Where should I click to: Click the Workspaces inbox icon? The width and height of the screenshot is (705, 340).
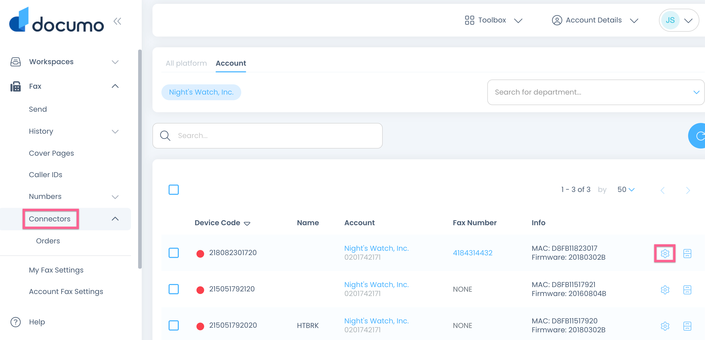click(x=16, y=62)
